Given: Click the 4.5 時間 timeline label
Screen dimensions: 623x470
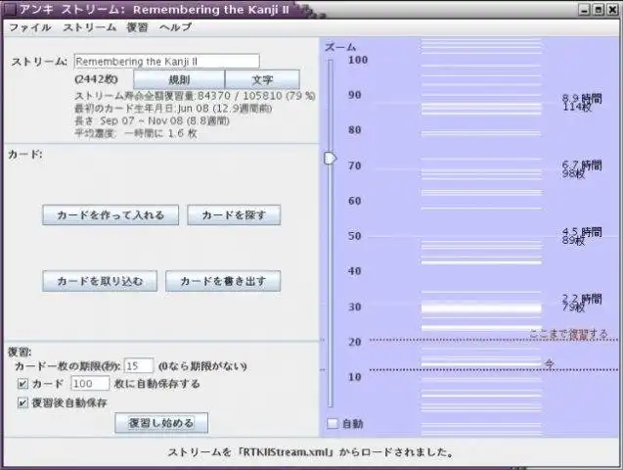Looking at the screenshot, I should 582,231.
